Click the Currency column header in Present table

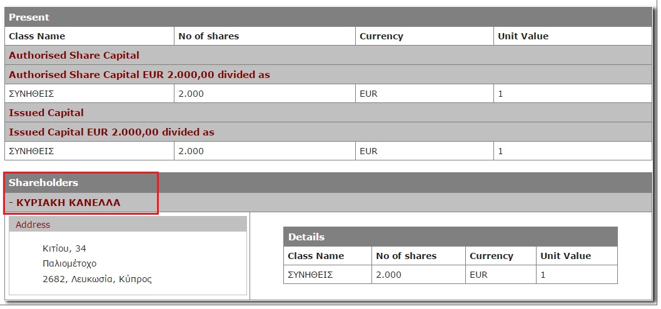pos(381,36)
